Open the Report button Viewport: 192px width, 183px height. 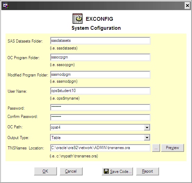tap(148, 171)
